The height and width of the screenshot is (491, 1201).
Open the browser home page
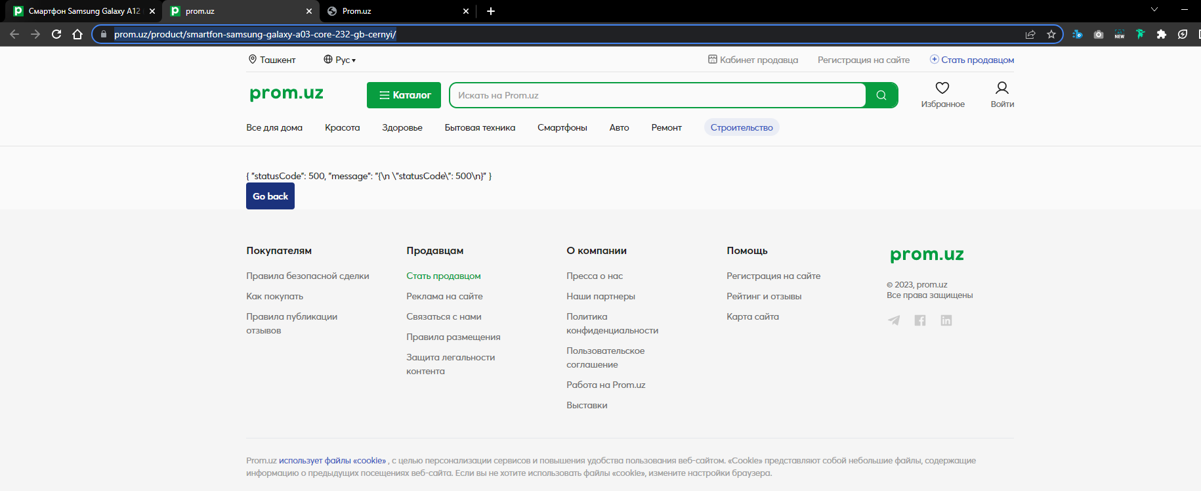coord(77,34)
